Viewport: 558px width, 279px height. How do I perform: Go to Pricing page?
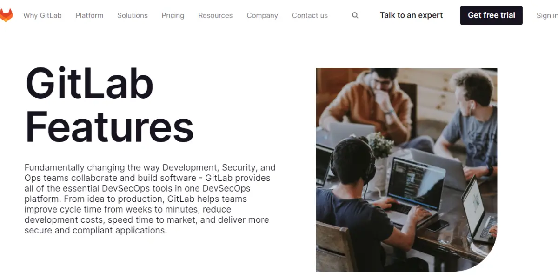click(173, 15)
